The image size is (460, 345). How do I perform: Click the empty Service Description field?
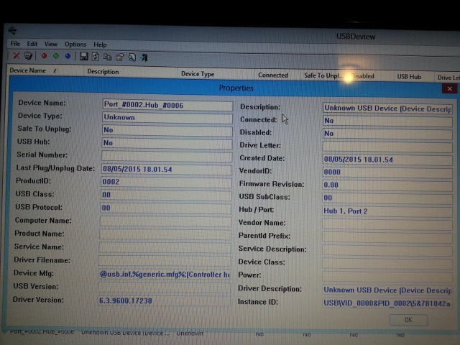387,250
